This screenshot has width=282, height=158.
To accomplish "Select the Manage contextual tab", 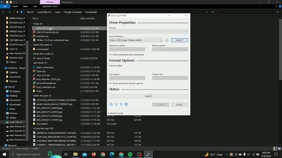I will click(x=50, y=2).
